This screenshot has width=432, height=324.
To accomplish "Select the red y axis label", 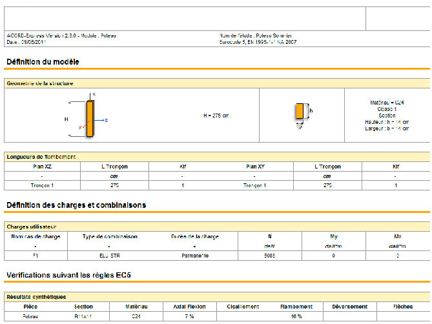I will 80,127.
